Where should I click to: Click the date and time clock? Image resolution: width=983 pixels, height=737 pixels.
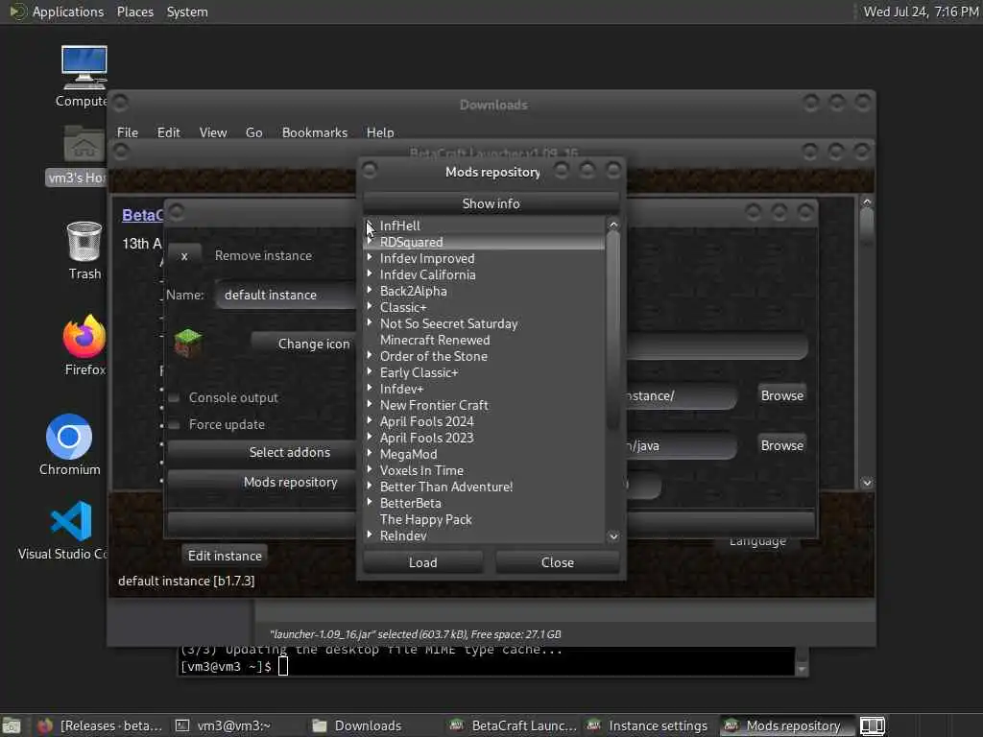point(921,12)
